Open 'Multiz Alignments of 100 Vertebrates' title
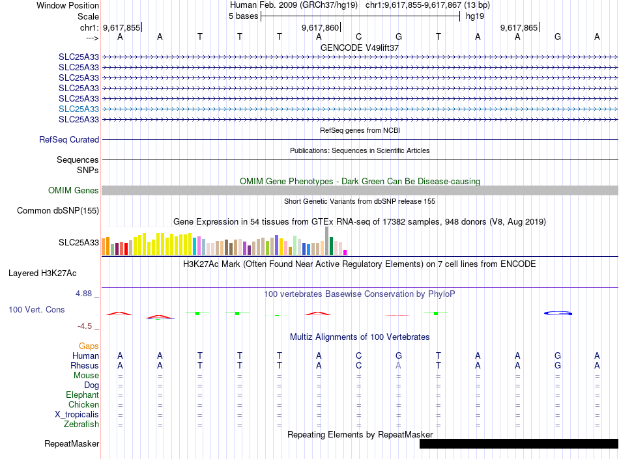619x459 pixels. 360,337
